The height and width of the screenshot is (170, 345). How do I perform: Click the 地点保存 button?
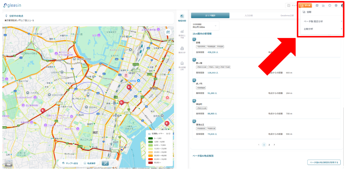click(89, 163)
